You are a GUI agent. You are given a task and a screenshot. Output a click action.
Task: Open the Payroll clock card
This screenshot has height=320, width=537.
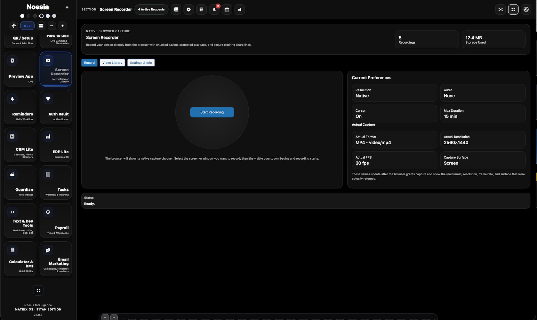coord(56,220)
